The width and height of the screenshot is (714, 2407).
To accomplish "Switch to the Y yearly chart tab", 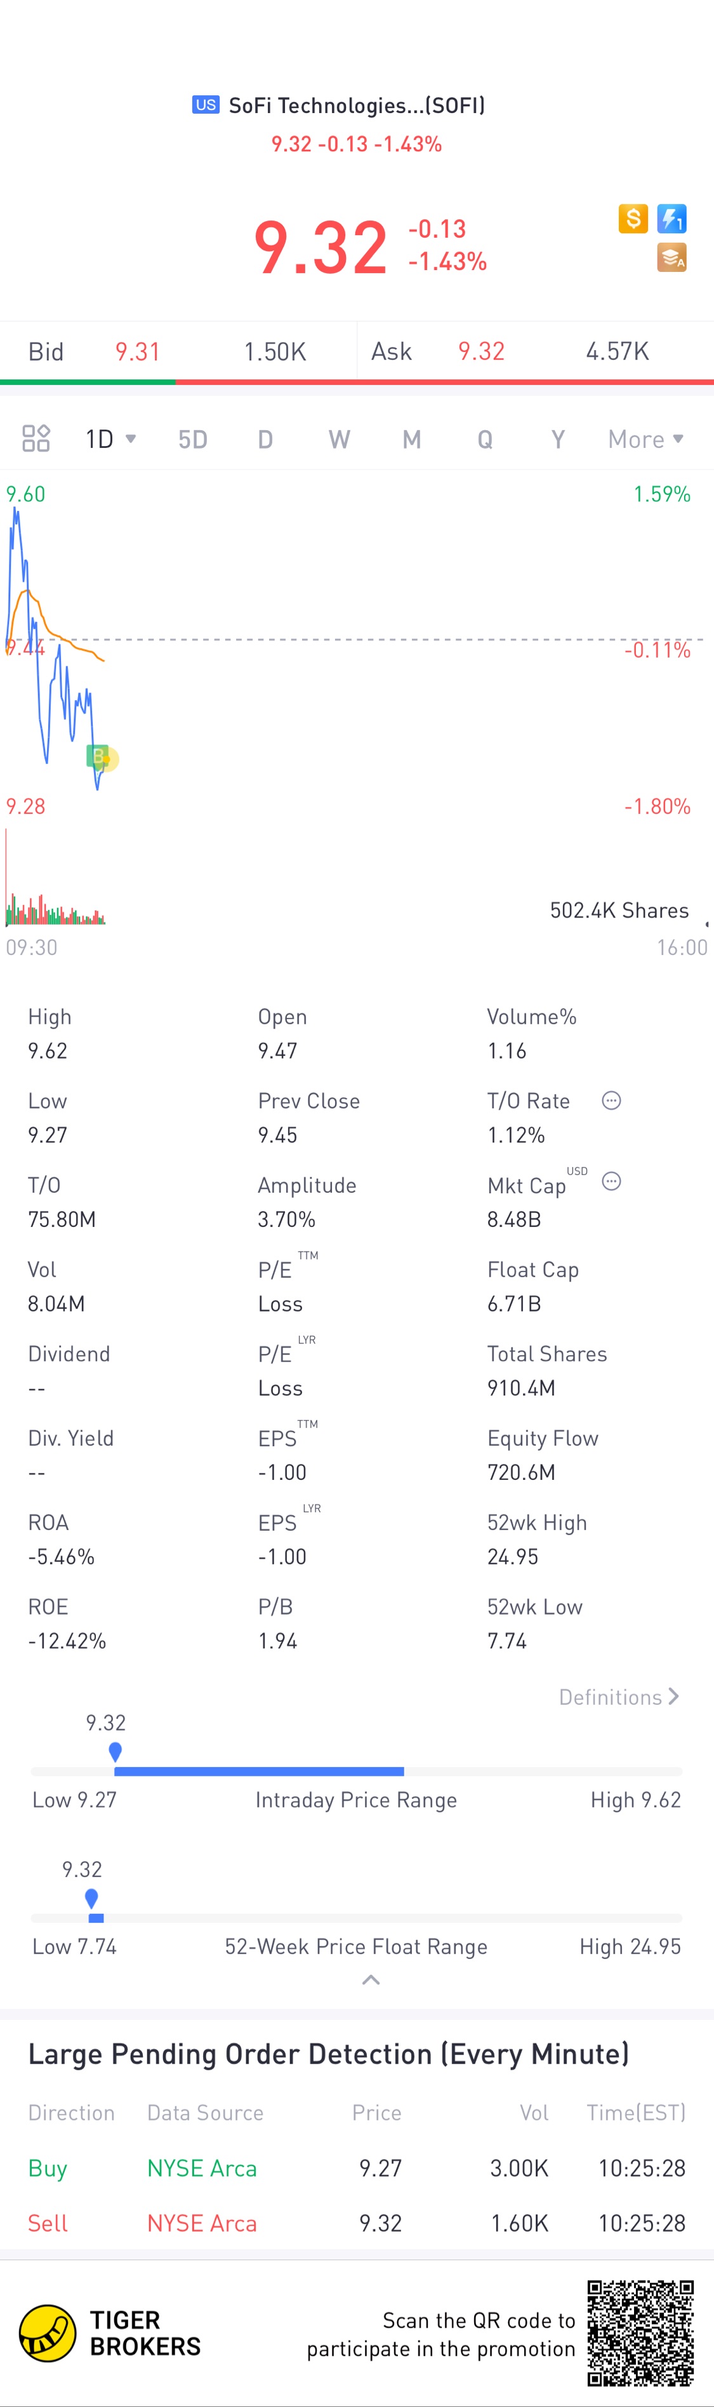I will tap(558, 439).
